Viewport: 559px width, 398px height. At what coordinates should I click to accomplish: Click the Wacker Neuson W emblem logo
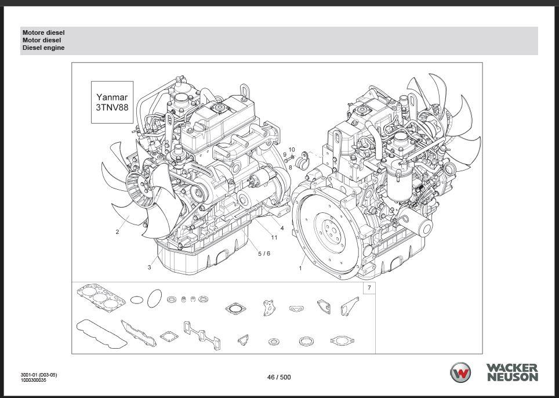462,372
